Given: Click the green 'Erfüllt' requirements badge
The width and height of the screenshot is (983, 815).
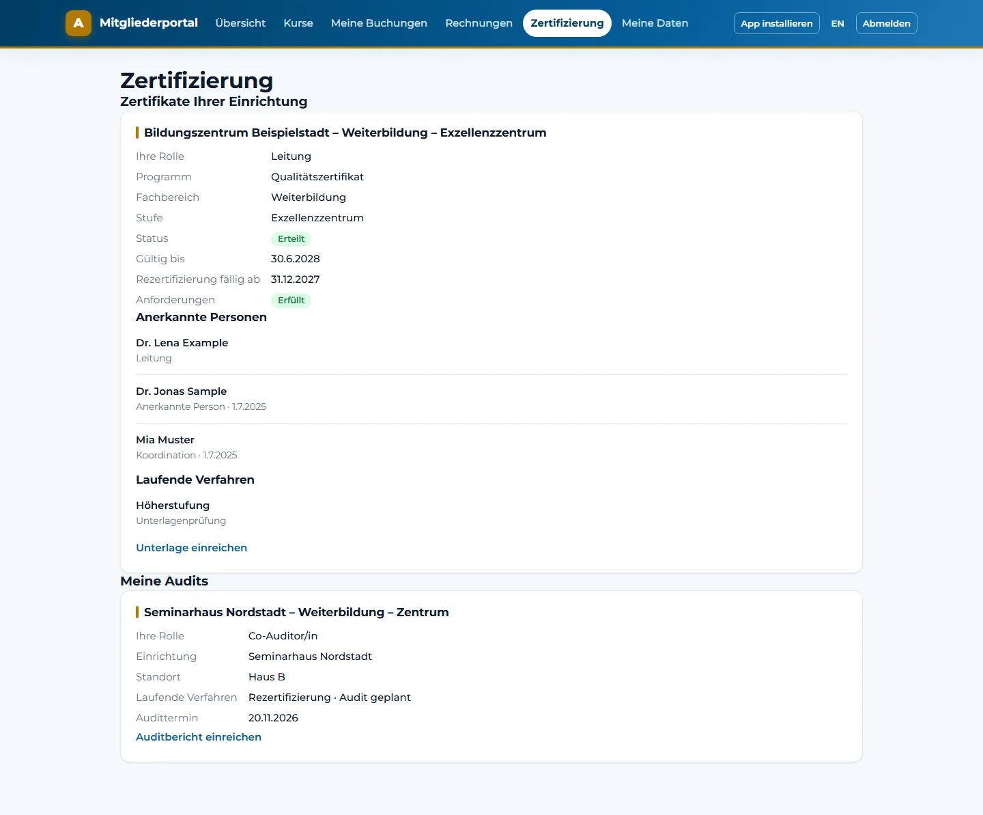Looking at the screenshot, I should tap(291, 301).
